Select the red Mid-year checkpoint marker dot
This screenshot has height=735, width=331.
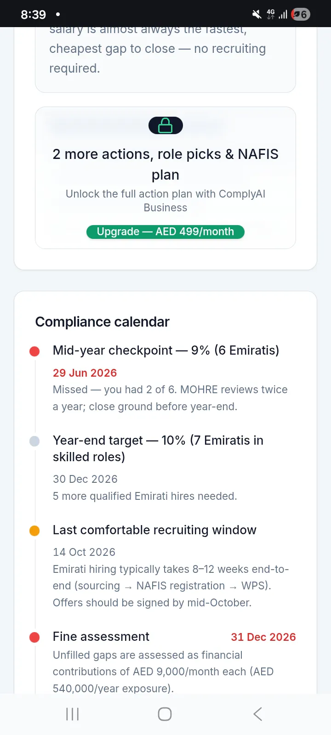tap(34, 351)
